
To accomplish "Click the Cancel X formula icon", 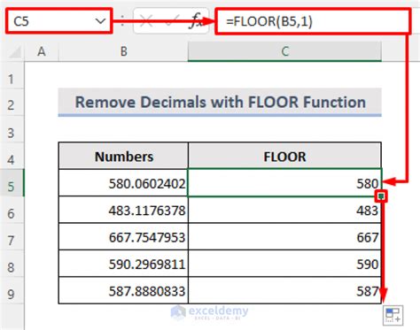I will (x=146, y=21).
